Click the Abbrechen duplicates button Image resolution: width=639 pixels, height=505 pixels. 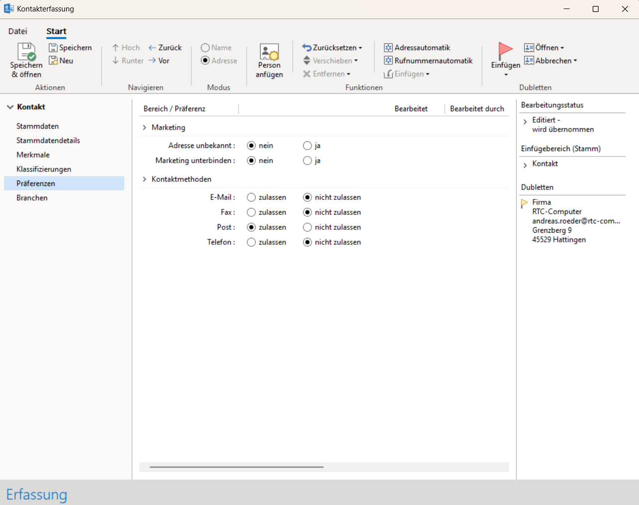point(550,61)
